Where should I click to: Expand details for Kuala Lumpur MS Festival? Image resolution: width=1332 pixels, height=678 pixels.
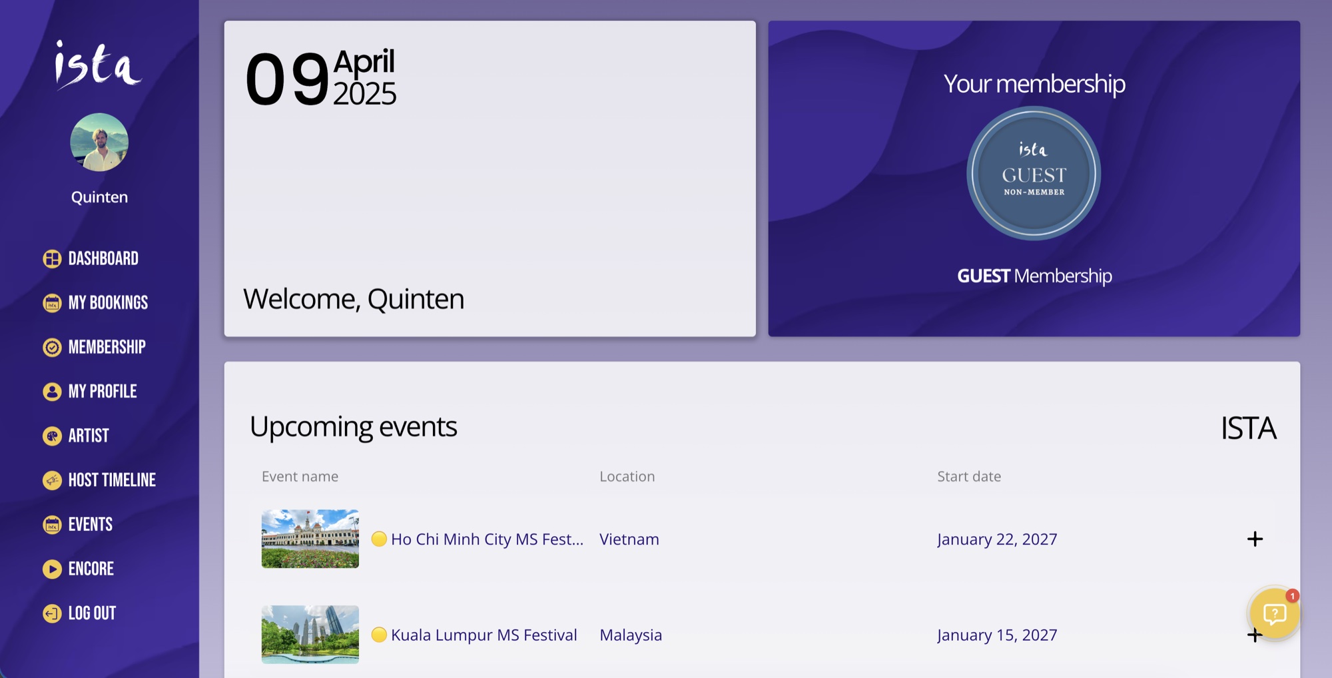(1255, 635)
